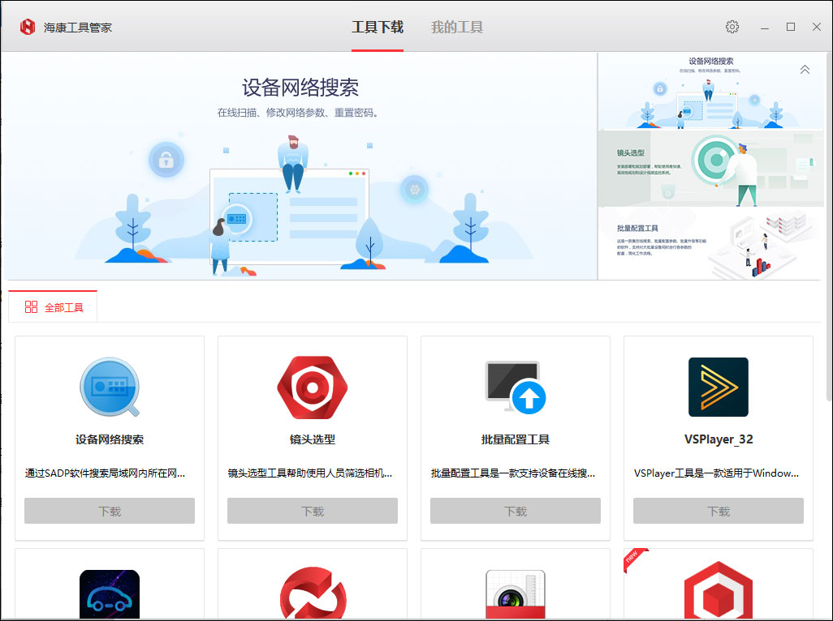
Task: Click the 批量配置工具 monitor upload icon
Action: pyautogui.click(x=516, y=388)
